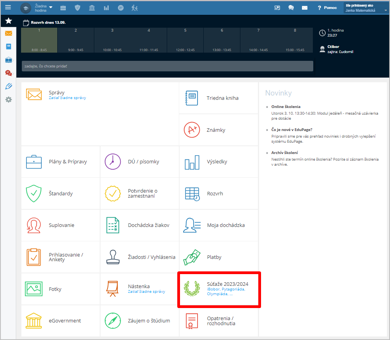Open the orange envelope sidebar icon
The height and width of the screenshot is (340, 390).
tap(9, 34)
